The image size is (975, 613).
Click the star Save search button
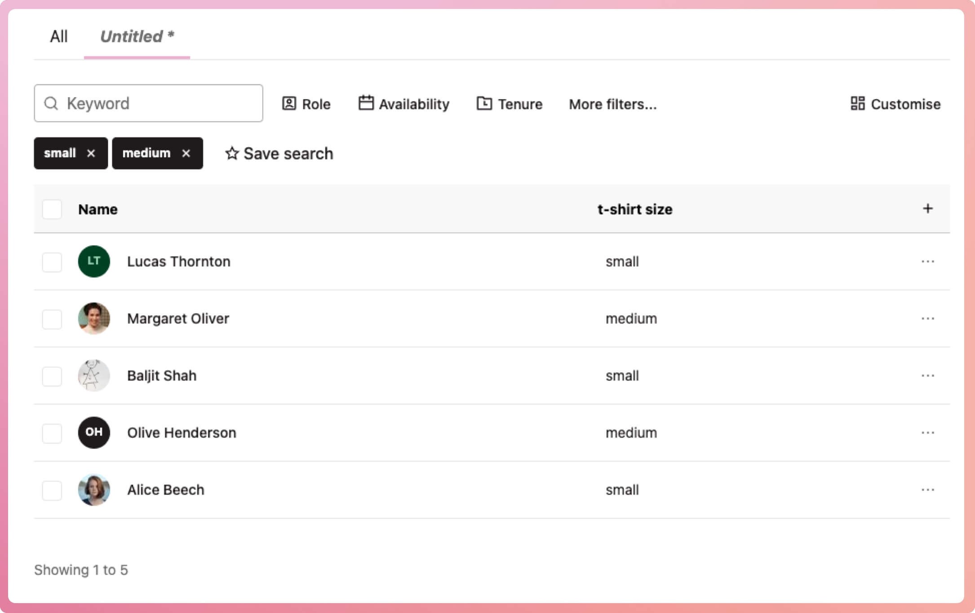[279, 153]
